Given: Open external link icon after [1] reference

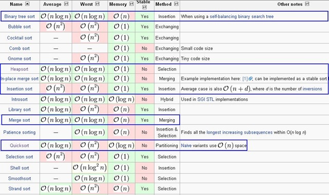Looking at the screenshot, I should (250, 79).
